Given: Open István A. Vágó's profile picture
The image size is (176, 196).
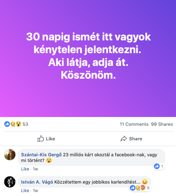Looking at the screenshot, I should 10,182.
